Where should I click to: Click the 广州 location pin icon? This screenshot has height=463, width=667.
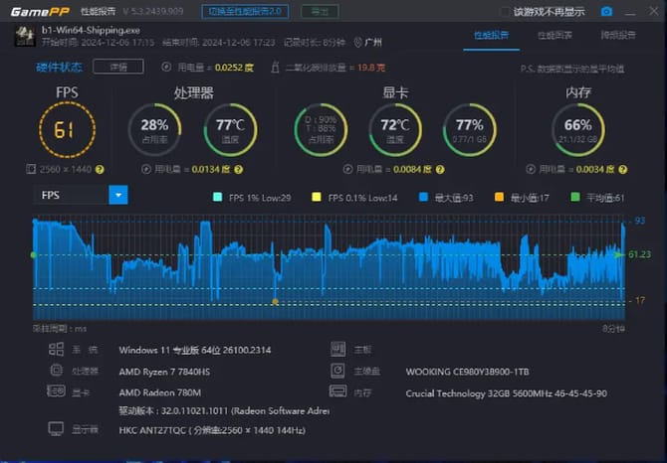pyautogui.click(x=357, y=42)
